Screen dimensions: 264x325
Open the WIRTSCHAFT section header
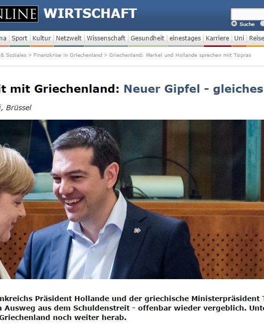[x=90, y=13]
